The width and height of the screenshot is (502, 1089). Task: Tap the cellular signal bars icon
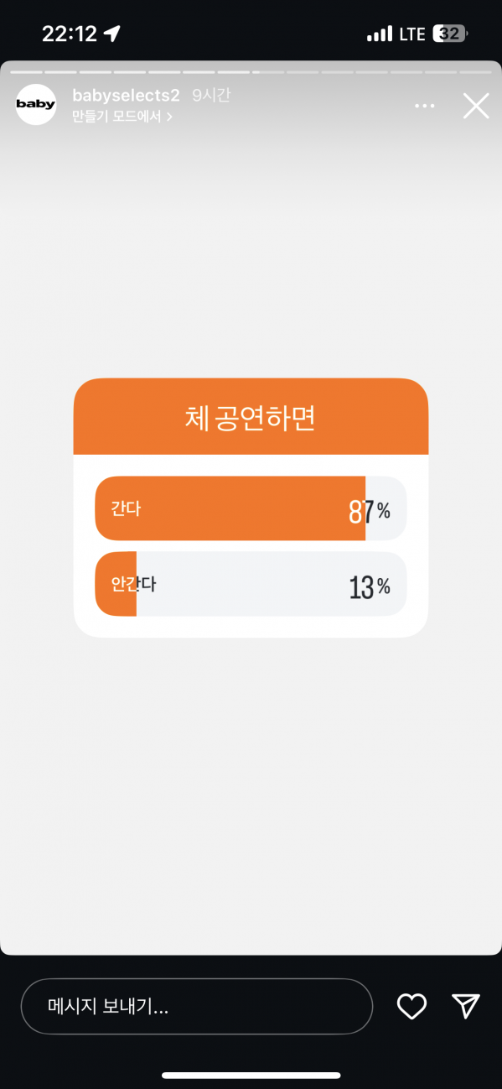coord(380,34)
